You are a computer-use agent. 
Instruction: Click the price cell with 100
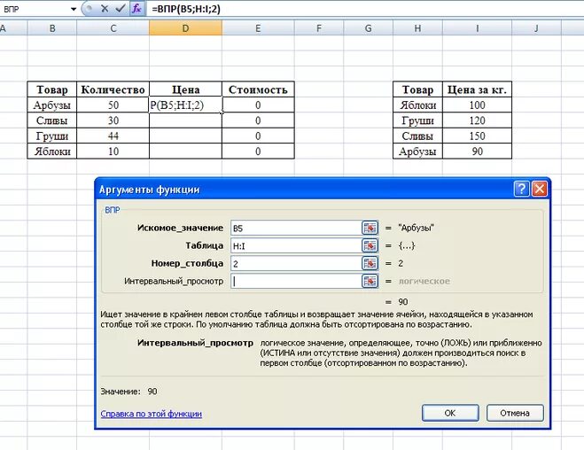coord(477,105)
